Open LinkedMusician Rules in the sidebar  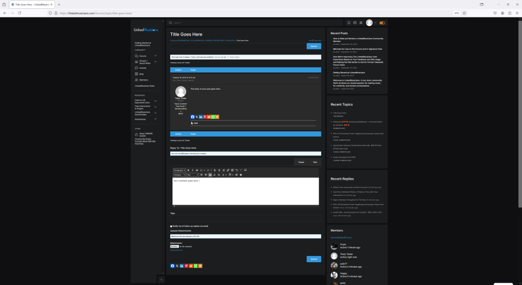(144, 86)
